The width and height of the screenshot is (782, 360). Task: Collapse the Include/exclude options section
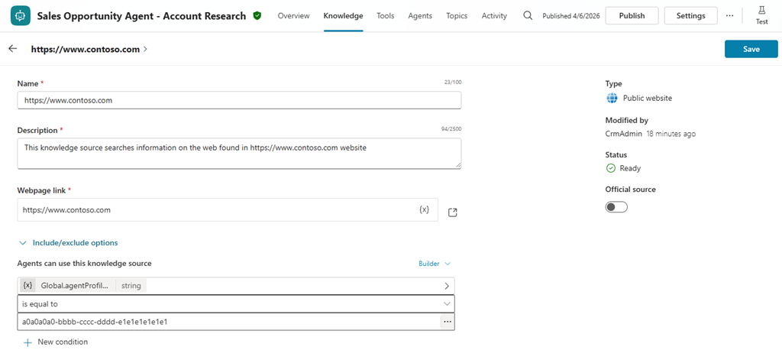(x=23, y=243)
